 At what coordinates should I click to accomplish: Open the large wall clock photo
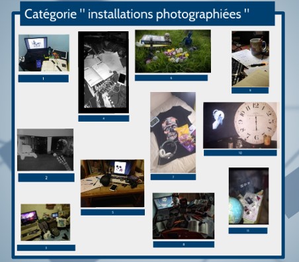pyautogui.click(x=241, y=125)
